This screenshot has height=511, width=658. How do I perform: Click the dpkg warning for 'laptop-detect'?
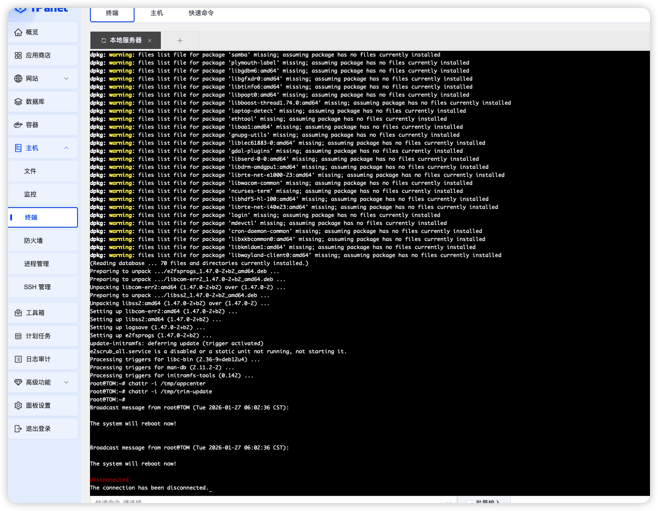coord(278,111)
